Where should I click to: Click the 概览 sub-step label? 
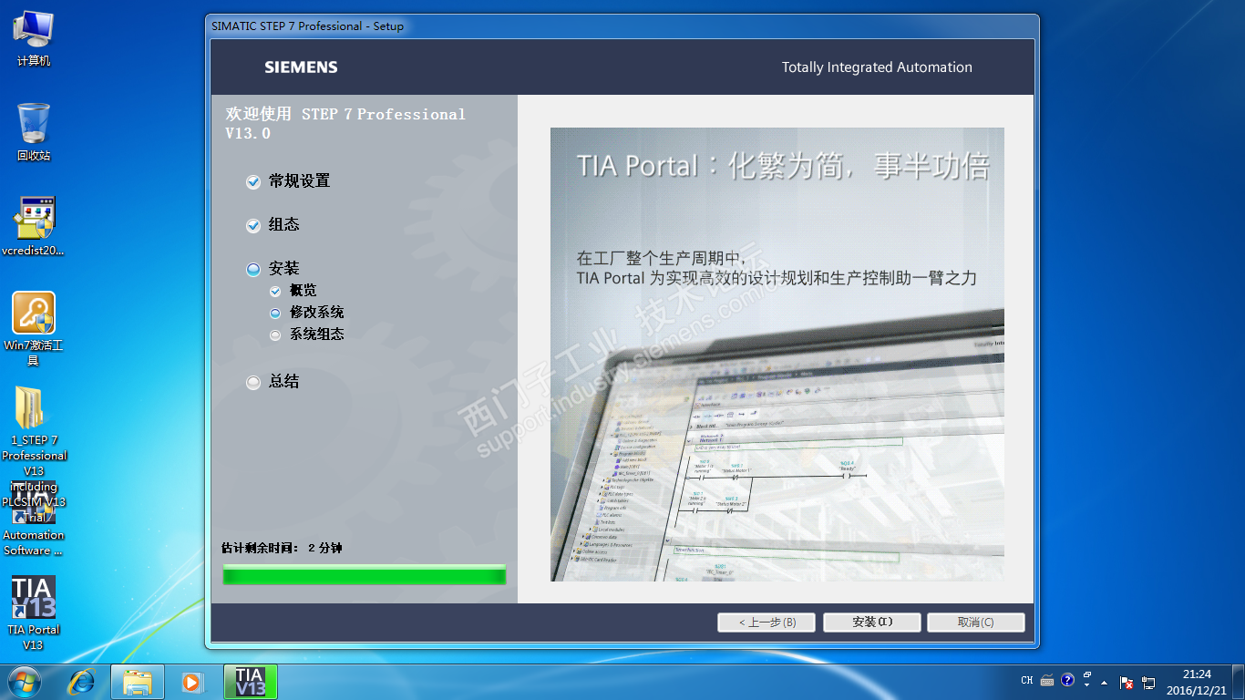pos(303,291)
